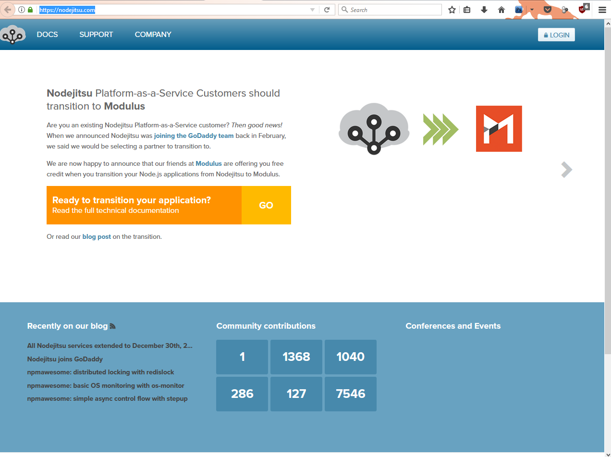Open the Modulus link in paragraph
The height and width of the screenshot is (457, 611).
pos(208,163)
